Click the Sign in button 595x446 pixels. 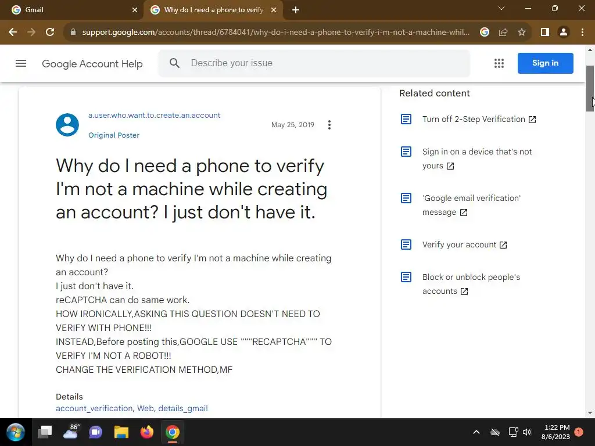tap(545, 63)
